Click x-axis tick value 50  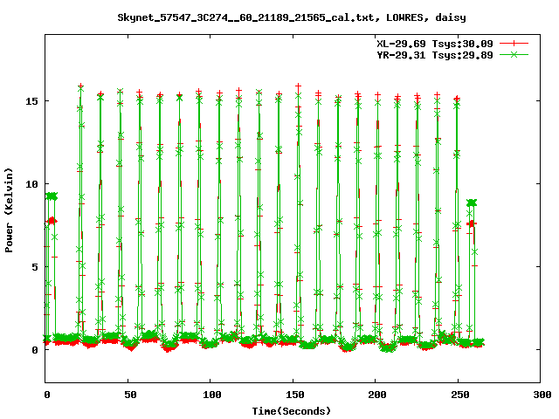pyautogui.click(x=130, y=395)
